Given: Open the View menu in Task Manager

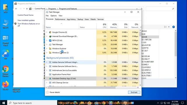Looking at the screenshot, I should 60,15.
